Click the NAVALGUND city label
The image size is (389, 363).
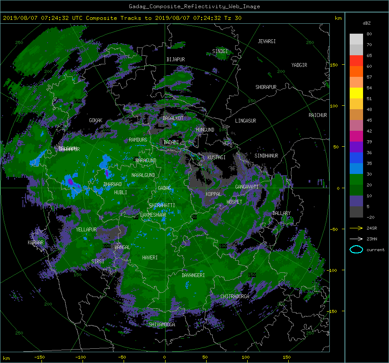pos(143,175)
